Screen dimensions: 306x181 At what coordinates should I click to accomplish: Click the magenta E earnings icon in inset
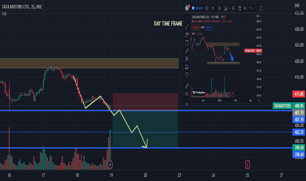pos(233,94)
